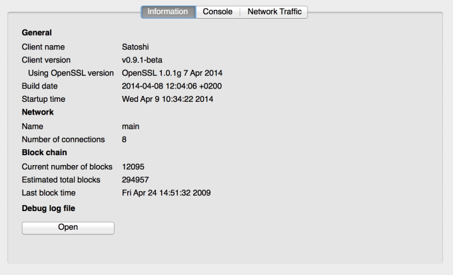Click the startup time value Wed Apr 9
453x275 pixels.
(167, 99)
